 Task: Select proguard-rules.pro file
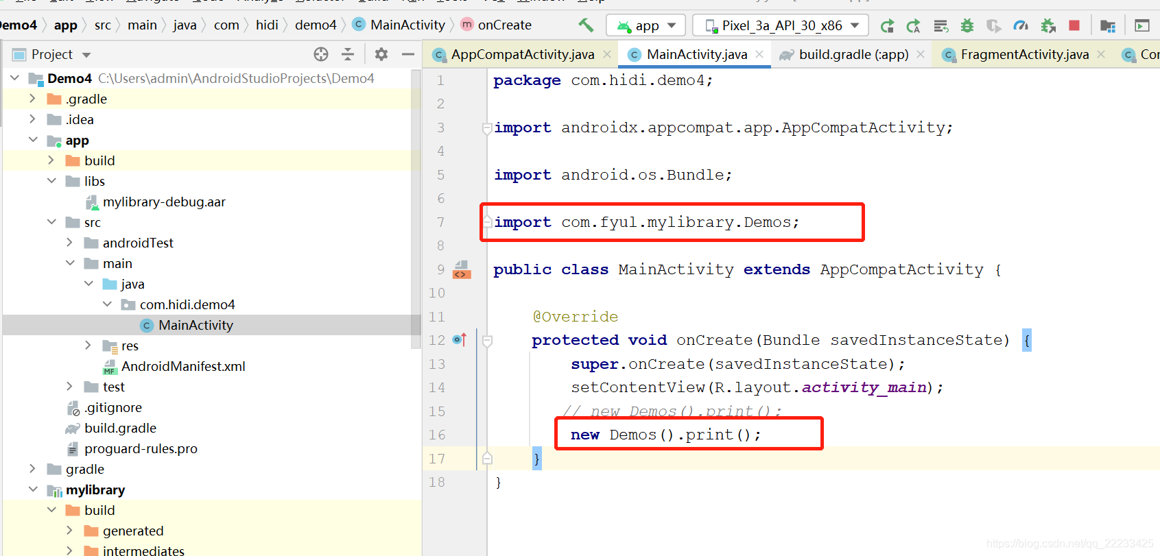pos(141,448)
